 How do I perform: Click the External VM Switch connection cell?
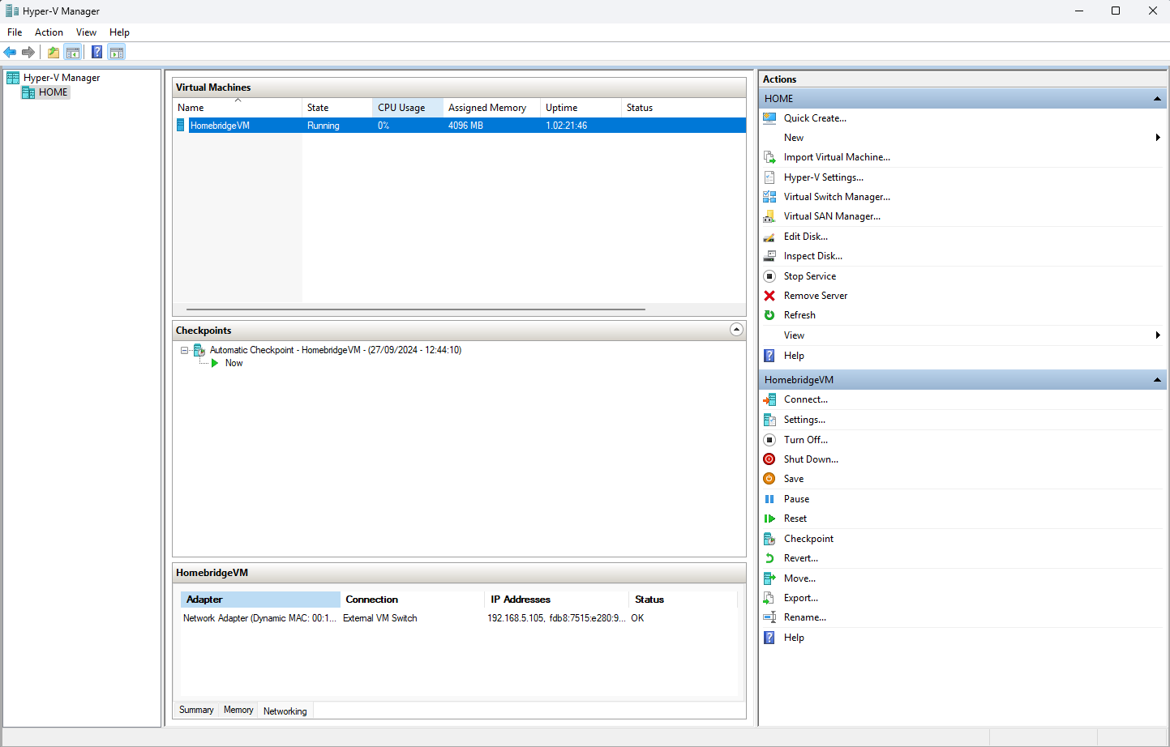pos(380,618)
